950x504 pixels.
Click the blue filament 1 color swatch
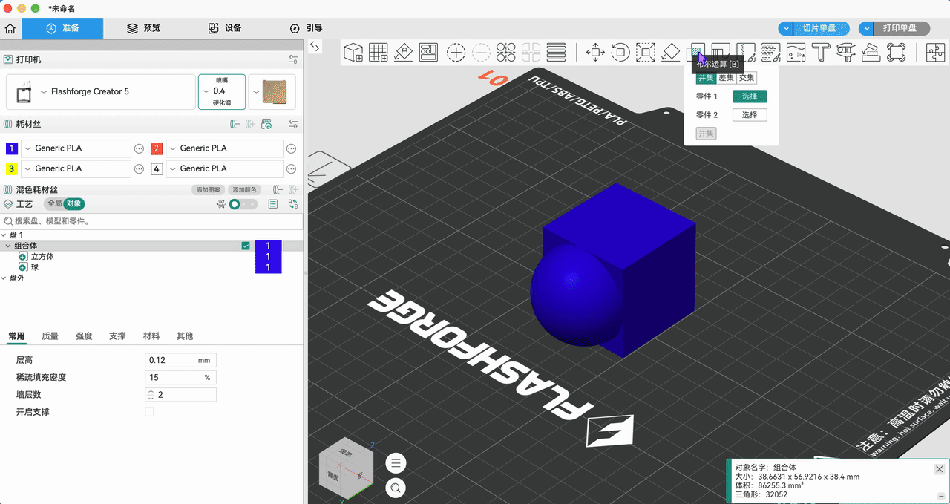(11, 148)
